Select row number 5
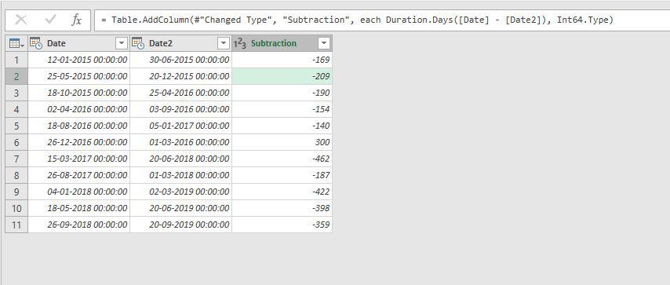The image size is (670, 285). pos(16,126)
